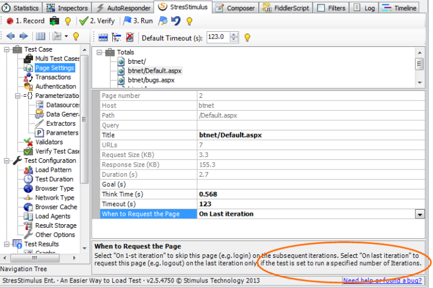Open the Load Agents settings

(53, 216)
